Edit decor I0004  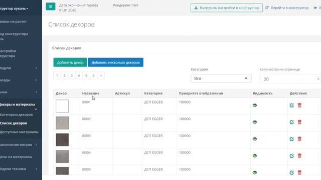point(292,155)
